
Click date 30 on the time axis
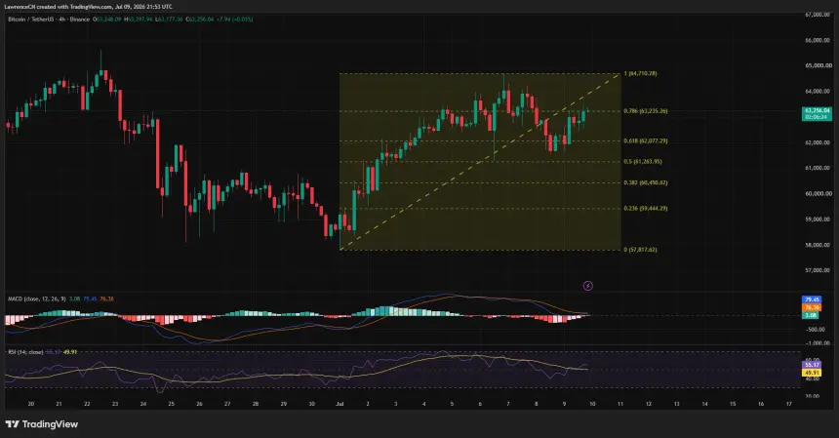pyautogui.click(x=311, y=404)
